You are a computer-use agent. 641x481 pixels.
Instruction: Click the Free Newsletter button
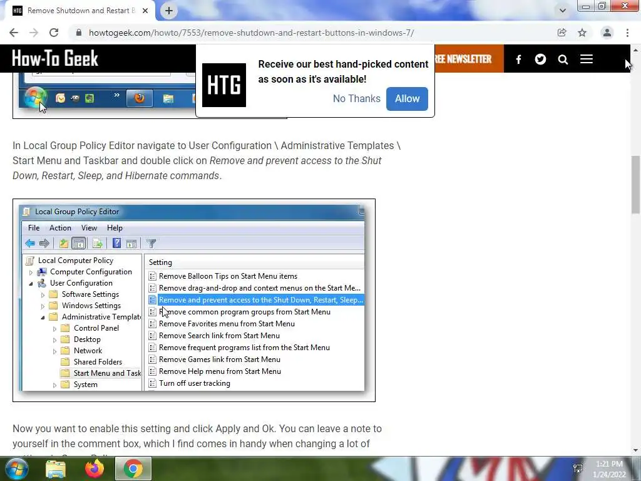pos(469,59)
